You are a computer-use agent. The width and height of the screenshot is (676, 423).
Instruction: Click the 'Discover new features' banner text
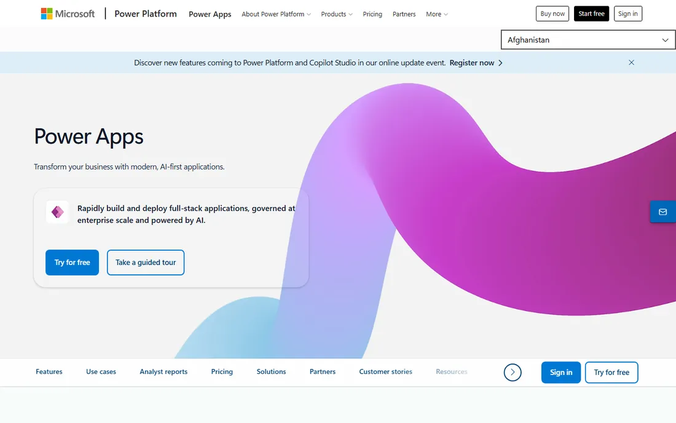point(289,63)
